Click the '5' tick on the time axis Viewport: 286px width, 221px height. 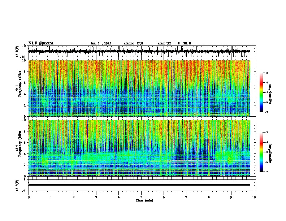(x=141, y=197)
